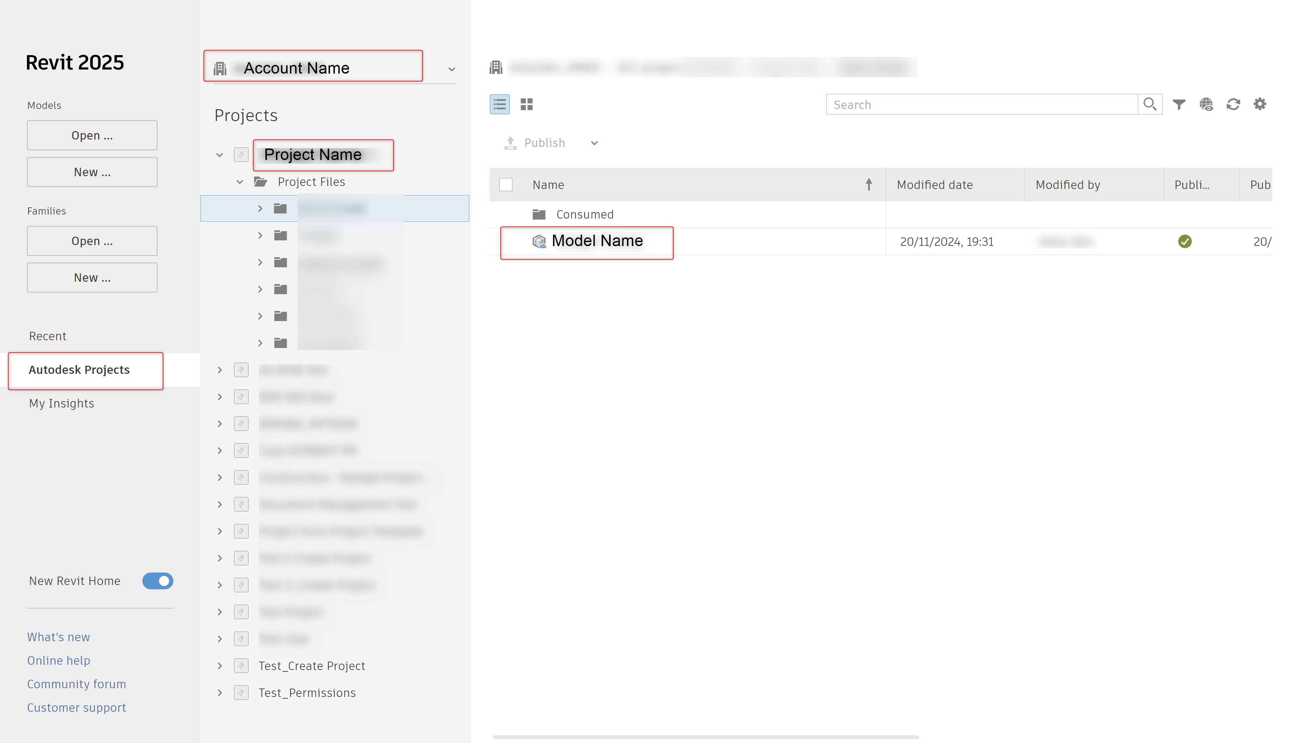Expand the Test_Create Project node

pyautogui.click(x=219, y=665)
